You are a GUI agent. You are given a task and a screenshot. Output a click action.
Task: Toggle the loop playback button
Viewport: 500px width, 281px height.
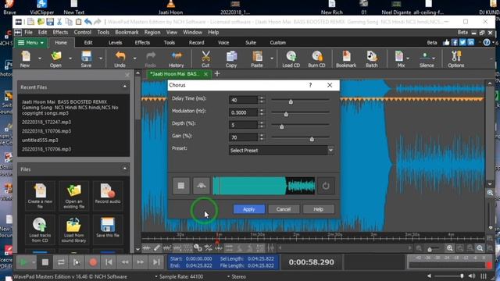tap(61, 262)
